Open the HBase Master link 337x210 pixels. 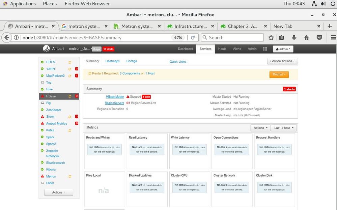pos(115,97)
